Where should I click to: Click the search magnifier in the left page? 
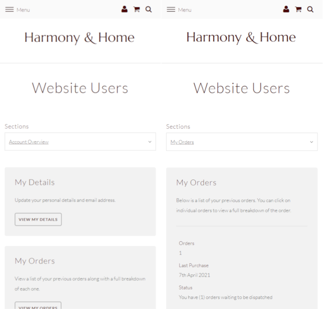tap(149, 9)
